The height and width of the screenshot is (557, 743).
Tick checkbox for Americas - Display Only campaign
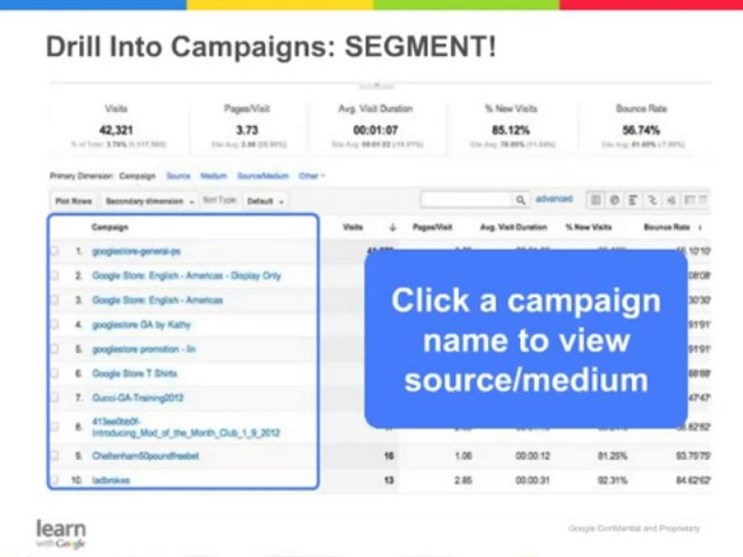coord(54,275)
